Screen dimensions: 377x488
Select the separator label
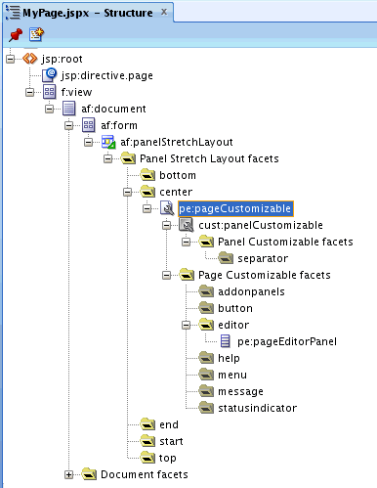263,258
